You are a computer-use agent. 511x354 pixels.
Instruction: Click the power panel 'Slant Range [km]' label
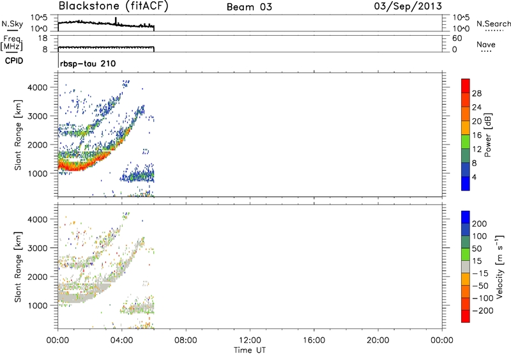pyautogui.click(x=18, y=135)
